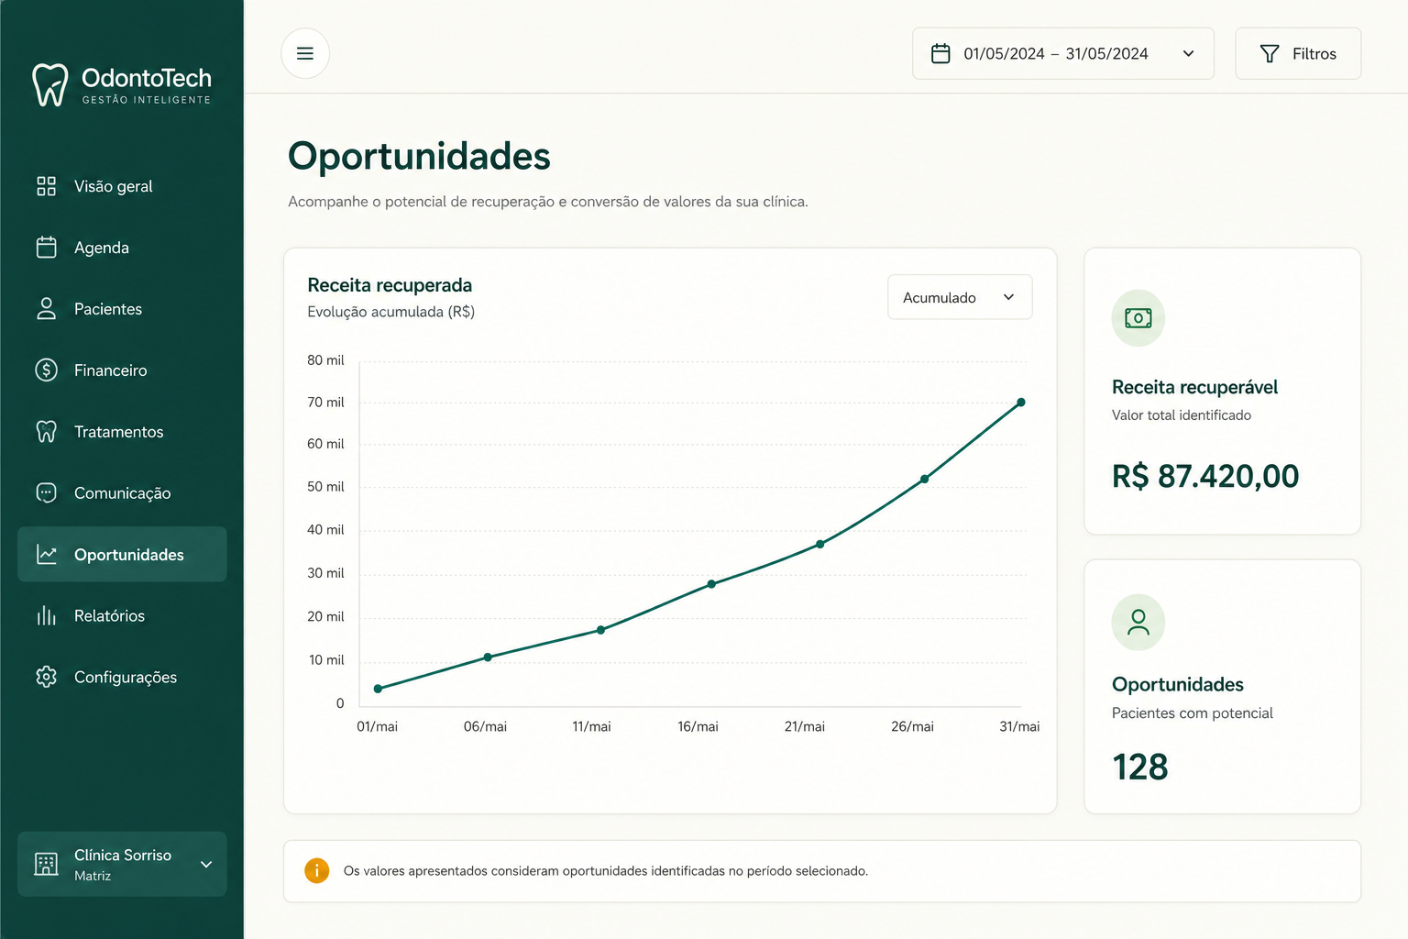This screenshot has width=1408, height=939.
Task: Click the 16/mai data point on chart
Action: coord(711,584)
